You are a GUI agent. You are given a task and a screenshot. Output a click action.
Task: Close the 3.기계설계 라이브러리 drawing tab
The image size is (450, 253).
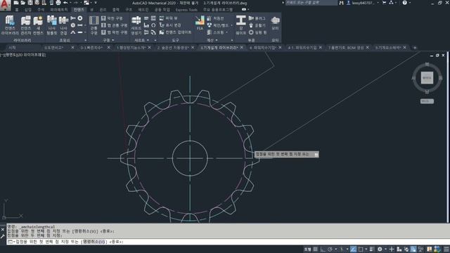pos(242,47)
